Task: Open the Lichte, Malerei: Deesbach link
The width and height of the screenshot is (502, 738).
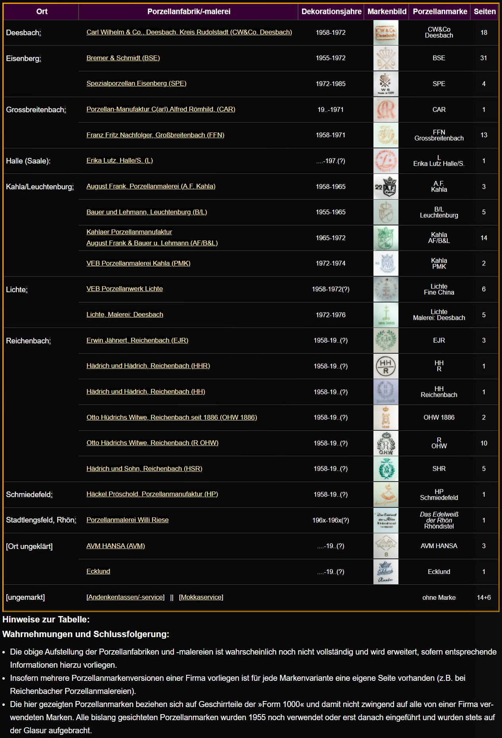Action: (125, 315)
